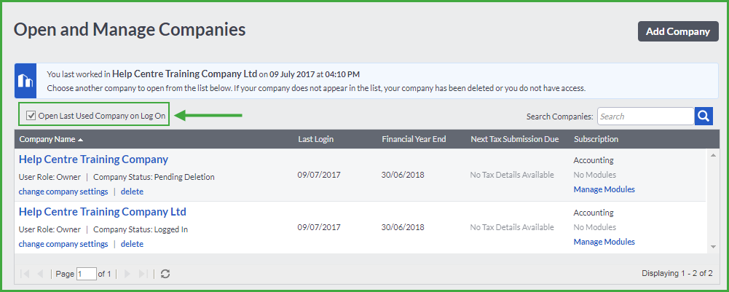Click the blue company building icon

click(25, 80)
